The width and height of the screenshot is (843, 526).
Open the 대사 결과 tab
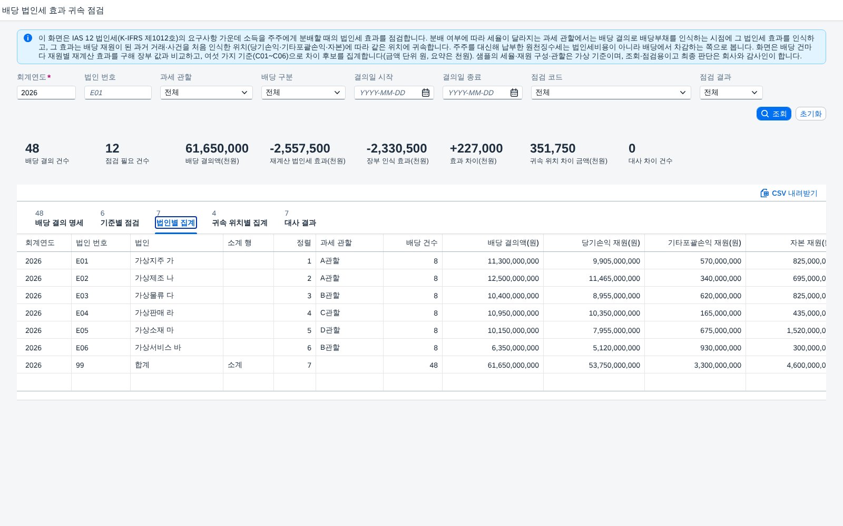(x=300, y=223)
